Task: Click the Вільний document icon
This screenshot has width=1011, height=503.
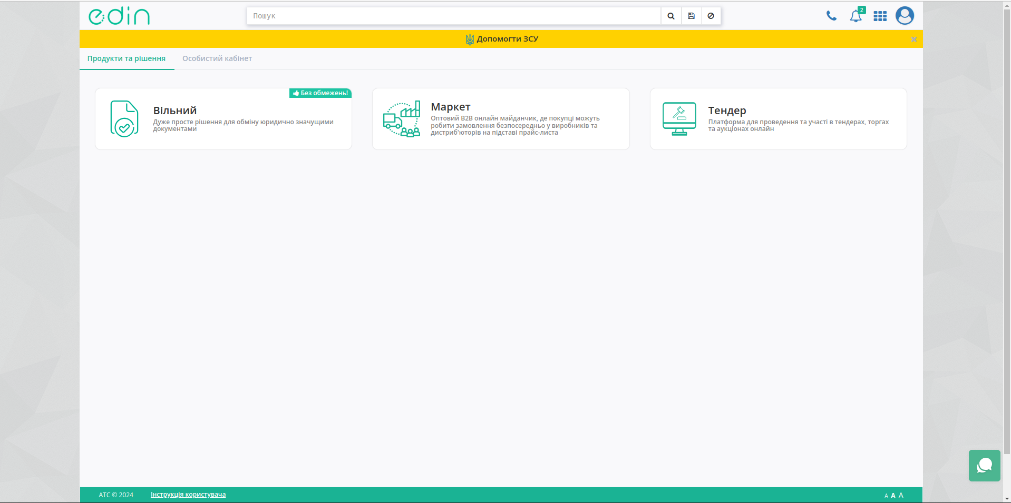Action: pyautogui.click(x=124, y=119)
